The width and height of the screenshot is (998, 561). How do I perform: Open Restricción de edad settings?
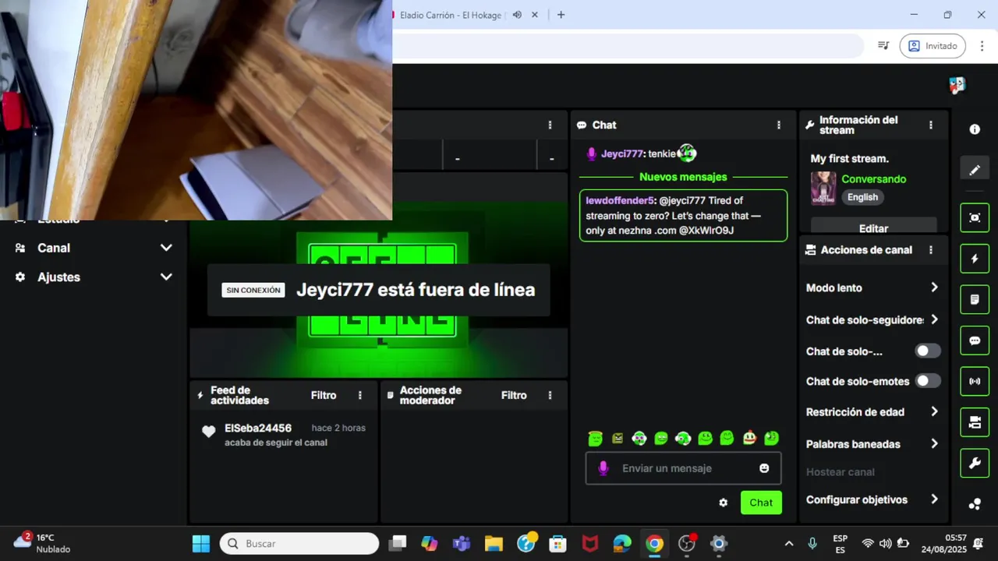tap(872, 412)
